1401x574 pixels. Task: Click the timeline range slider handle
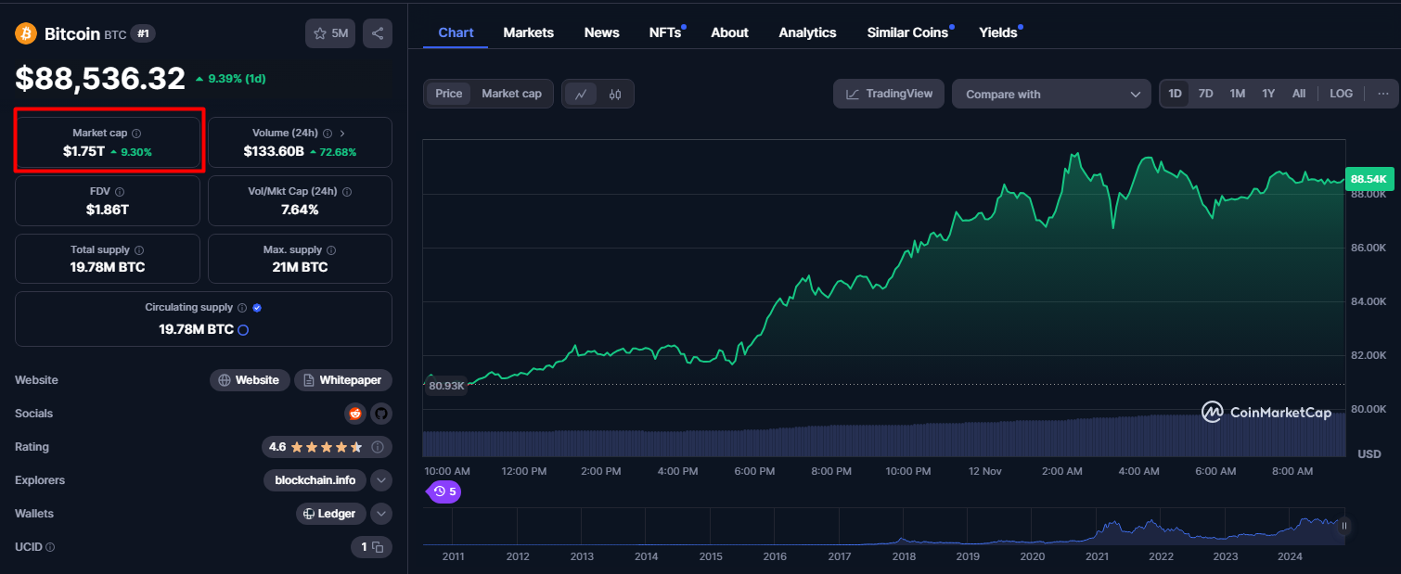coord(1343,526)
